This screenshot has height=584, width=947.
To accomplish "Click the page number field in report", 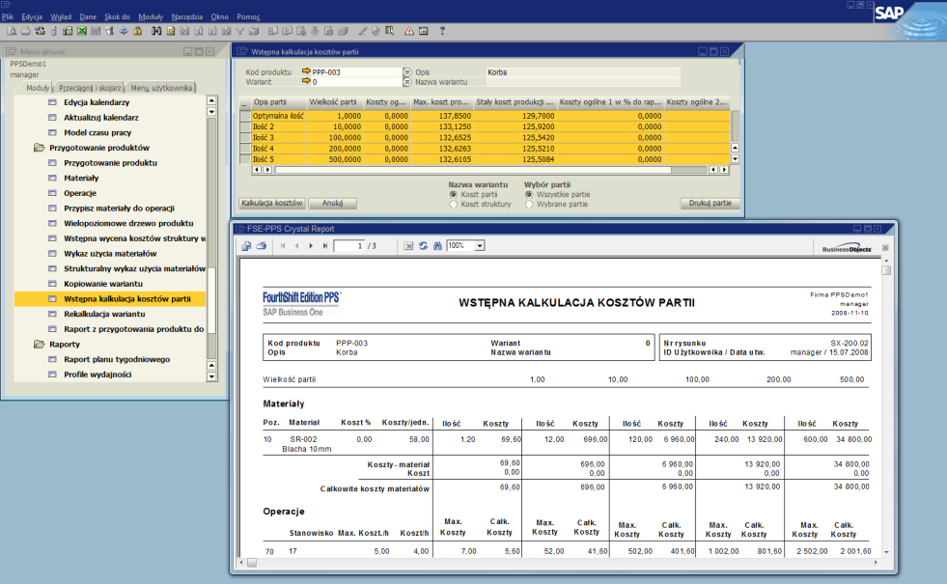I will coord(349,246).
